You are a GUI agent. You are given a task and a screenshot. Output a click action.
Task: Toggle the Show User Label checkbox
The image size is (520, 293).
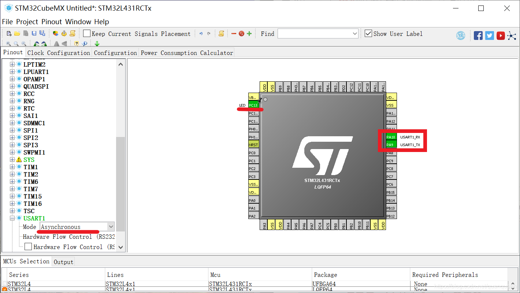click(x=368, y=33)
